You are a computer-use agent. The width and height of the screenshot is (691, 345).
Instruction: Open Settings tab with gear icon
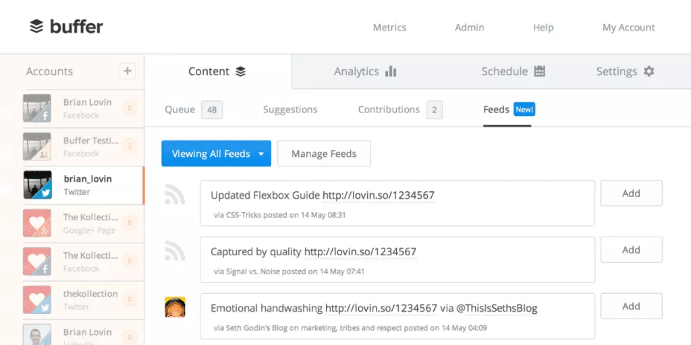coord(625,71)
